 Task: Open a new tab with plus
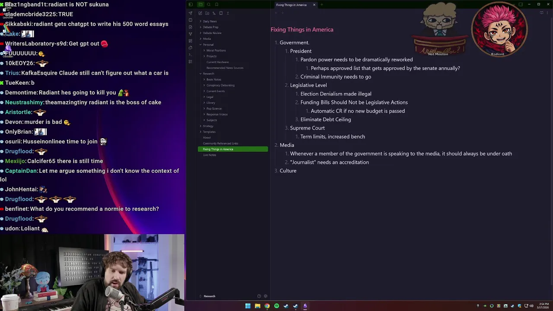click(322, 4)
